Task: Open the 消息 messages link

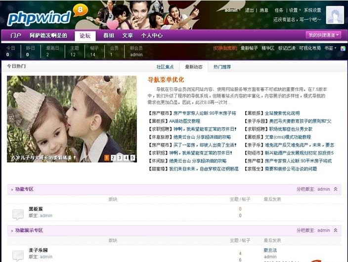Action: [x=264, y=10]
